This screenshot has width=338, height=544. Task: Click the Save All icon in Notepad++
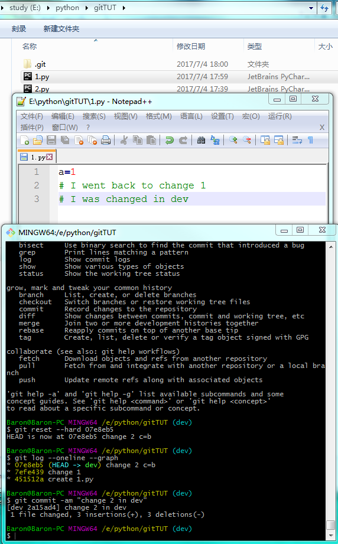click(x=65, y=140)
